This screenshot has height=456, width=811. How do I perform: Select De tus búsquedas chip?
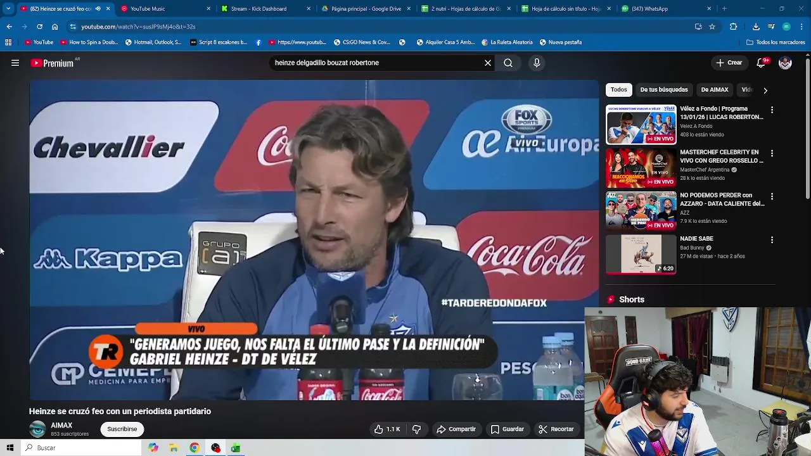click(664, 90)
